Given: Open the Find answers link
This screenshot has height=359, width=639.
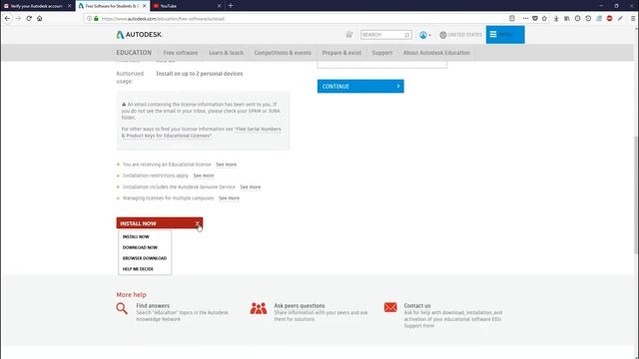Looking at the screenshot, I should [153, 306].
